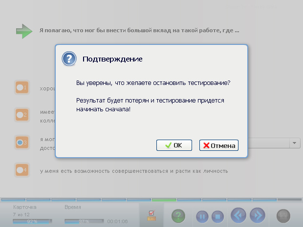
Task: Click the gray last progress segment
Action: click(x=289, y=200)
